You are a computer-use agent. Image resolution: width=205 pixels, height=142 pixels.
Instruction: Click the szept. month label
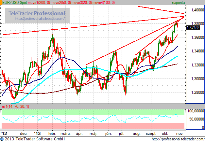(151, 134)
